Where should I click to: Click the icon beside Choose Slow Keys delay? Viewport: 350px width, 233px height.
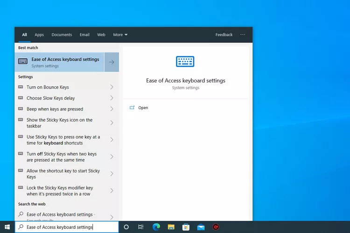pyautogui.click(x=21, y=98)
